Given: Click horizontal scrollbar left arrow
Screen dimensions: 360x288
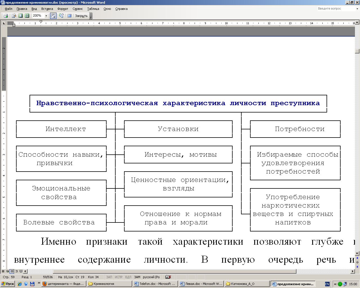Looking at the screenshot, I should [25, 271].
